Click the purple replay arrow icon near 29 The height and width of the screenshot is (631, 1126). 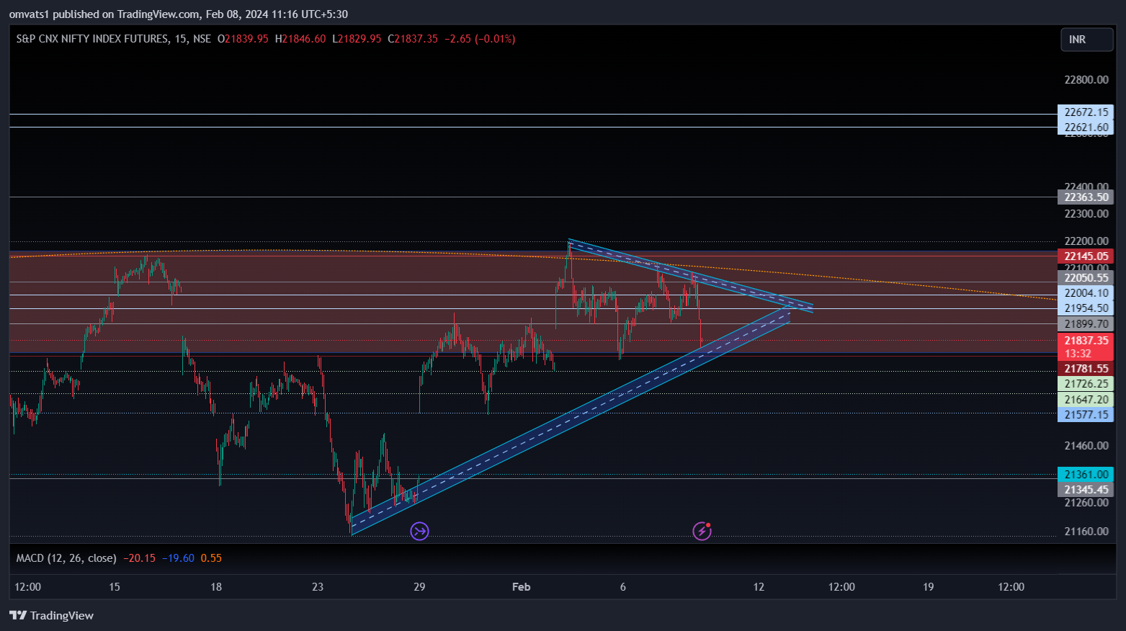pos(419,532)
